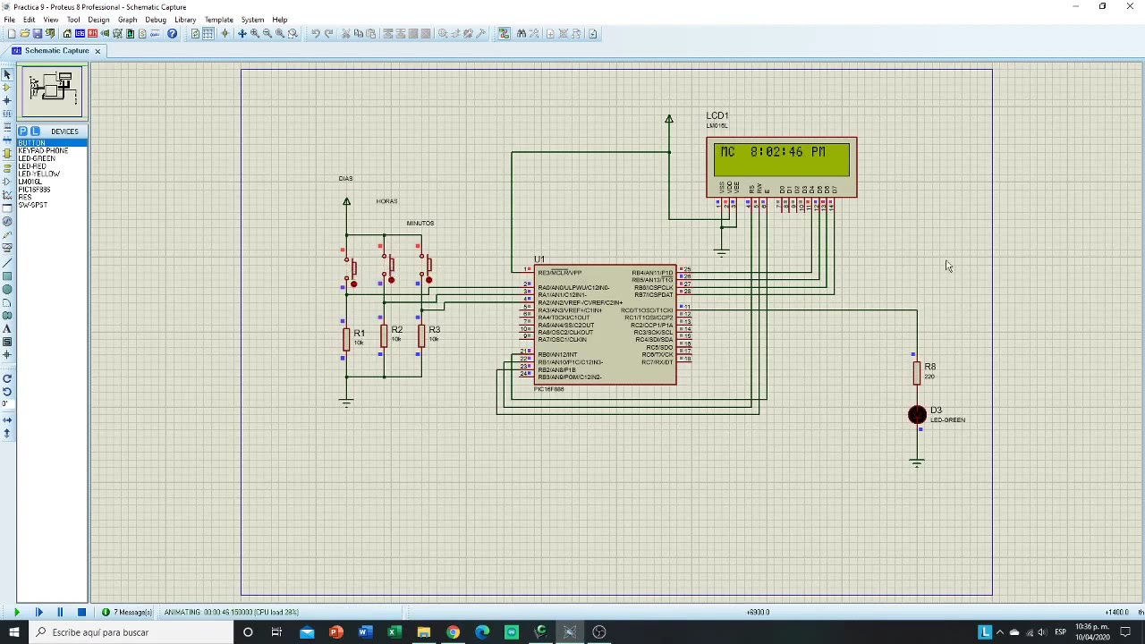The image size is (1145, 644).
Task: Open a project with the folder icon
Action: pos(24,34)
